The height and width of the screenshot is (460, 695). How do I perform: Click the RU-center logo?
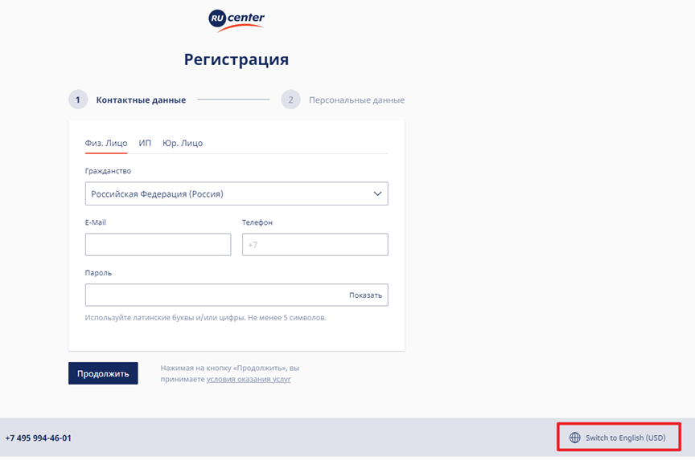236,21
